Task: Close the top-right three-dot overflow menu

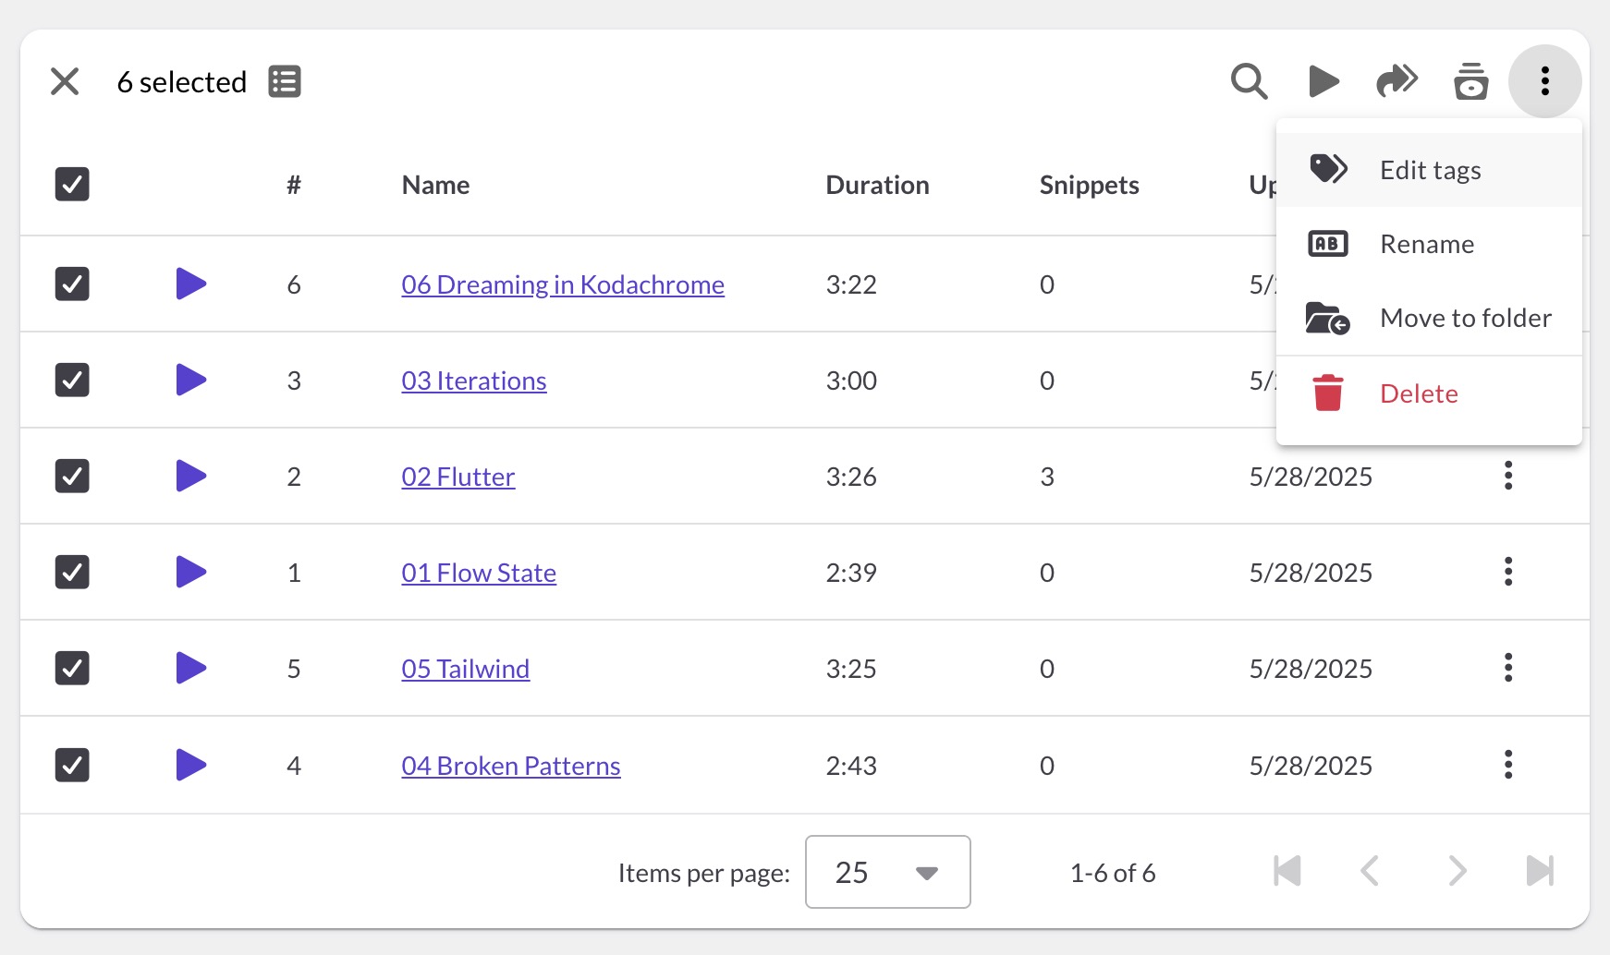Action: tap(1544, 81)
